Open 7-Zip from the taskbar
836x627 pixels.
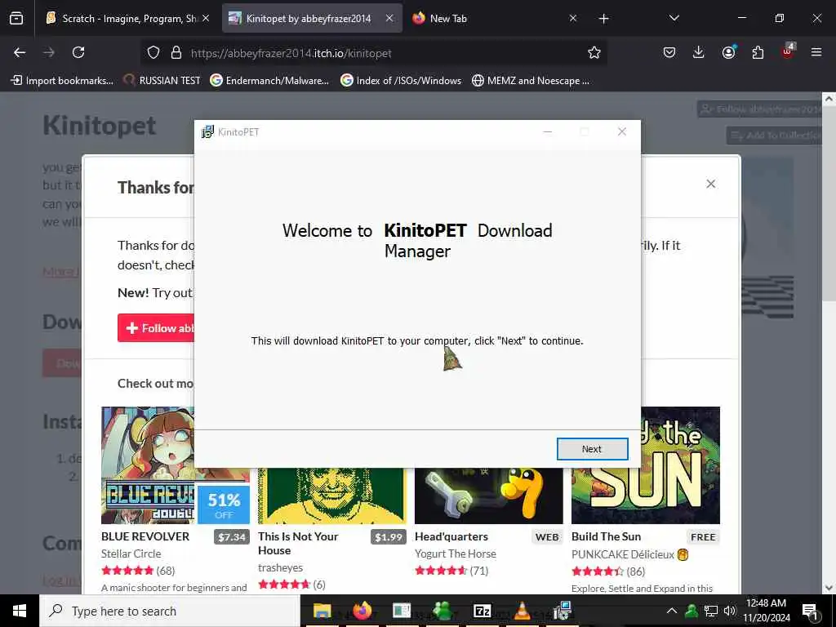482,611
